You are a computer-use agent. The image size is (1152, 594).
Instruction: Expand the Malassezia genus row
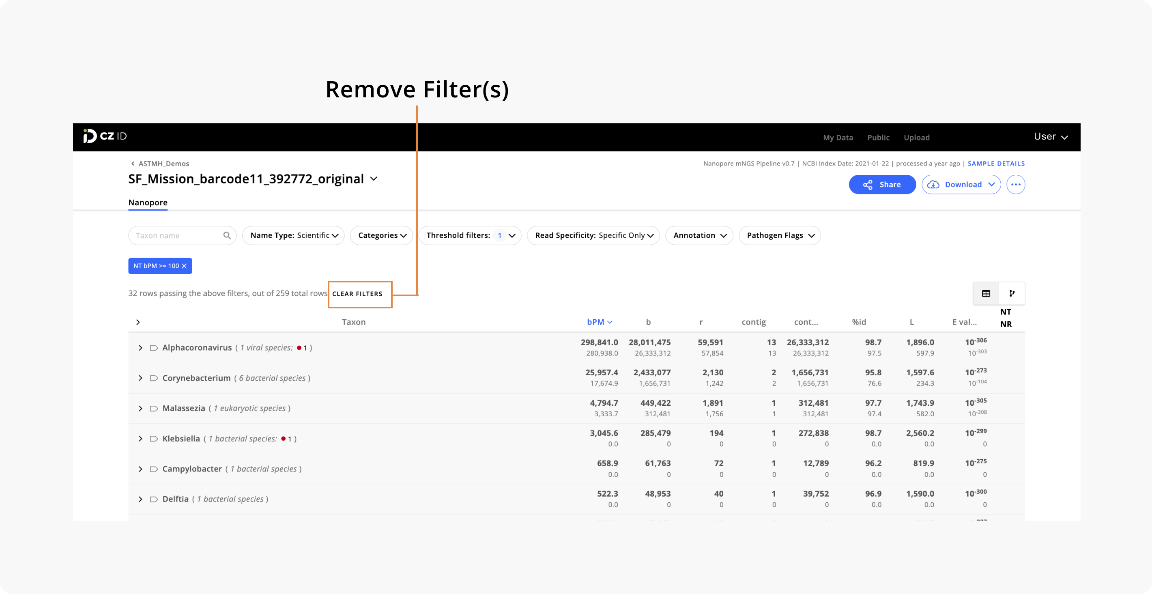click(x=140, y=408)
